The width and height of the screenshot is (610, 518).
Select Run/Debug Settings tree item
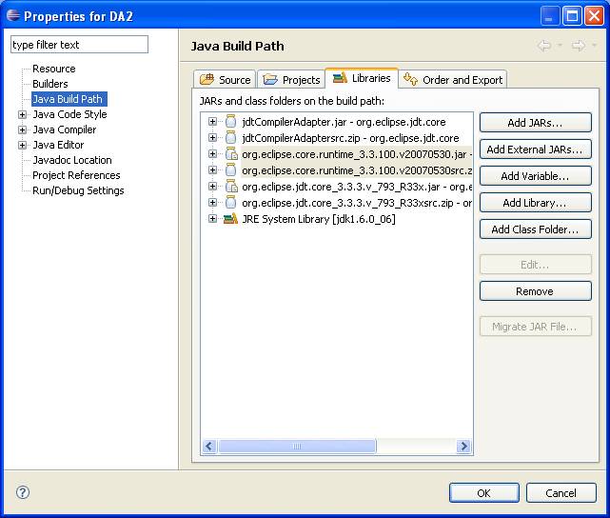click(x=78, y=190)
